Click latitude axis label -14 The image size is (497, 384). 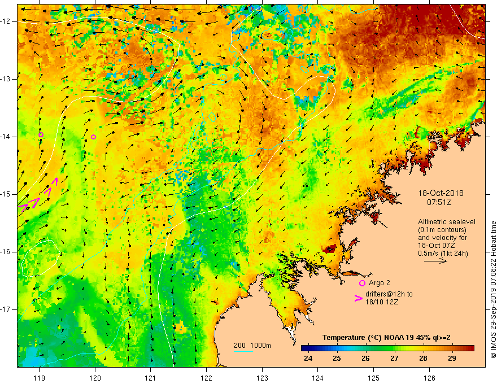pyautogui.click(x=6, y=137)
